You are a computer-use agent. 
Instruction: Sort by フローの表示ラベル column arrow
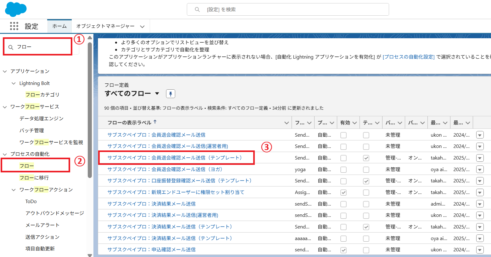point(155,122)
